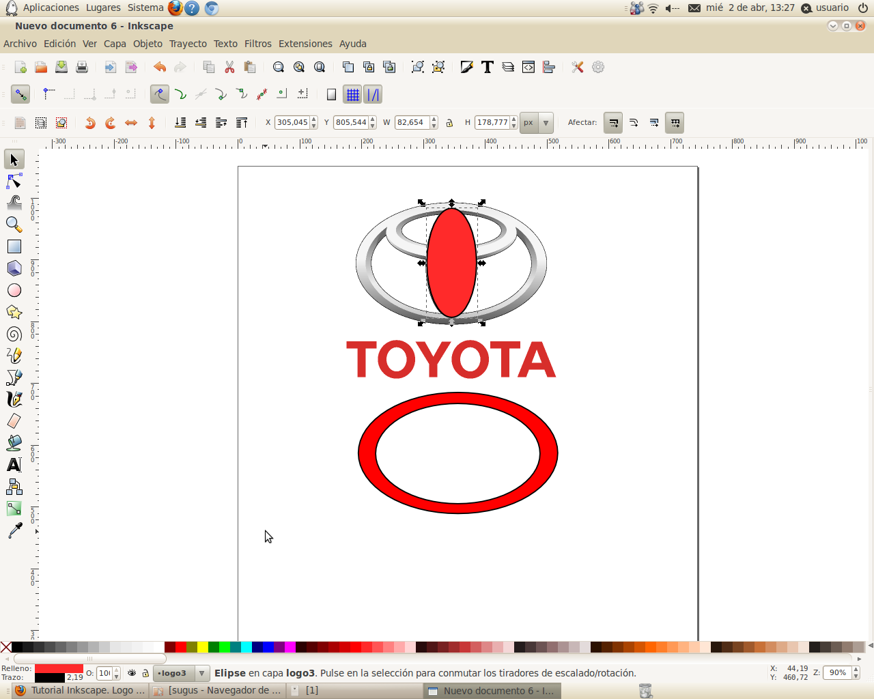Viewport: 874px width, 699px height.
Task: Select the Paint bucket tool
Action: 14,443
